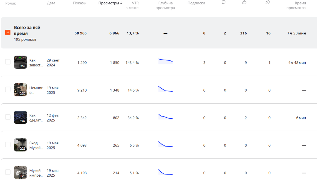
Task: Click the date 12 фев 2025
Action: point(53,118)
